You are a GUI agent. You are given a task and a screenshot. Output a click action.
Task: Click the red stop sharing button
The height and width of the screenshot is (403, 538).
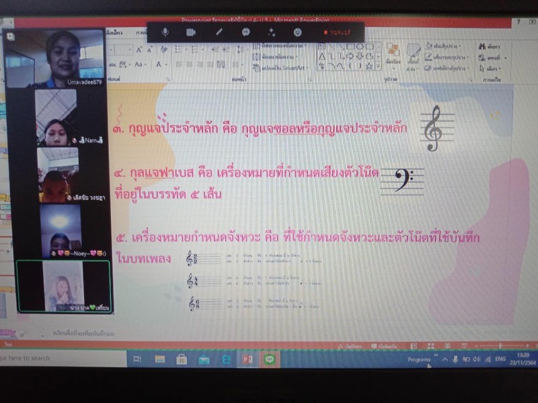[336, 32]
